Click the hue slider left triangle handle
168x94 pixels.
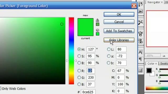click(x=67, y=61)
